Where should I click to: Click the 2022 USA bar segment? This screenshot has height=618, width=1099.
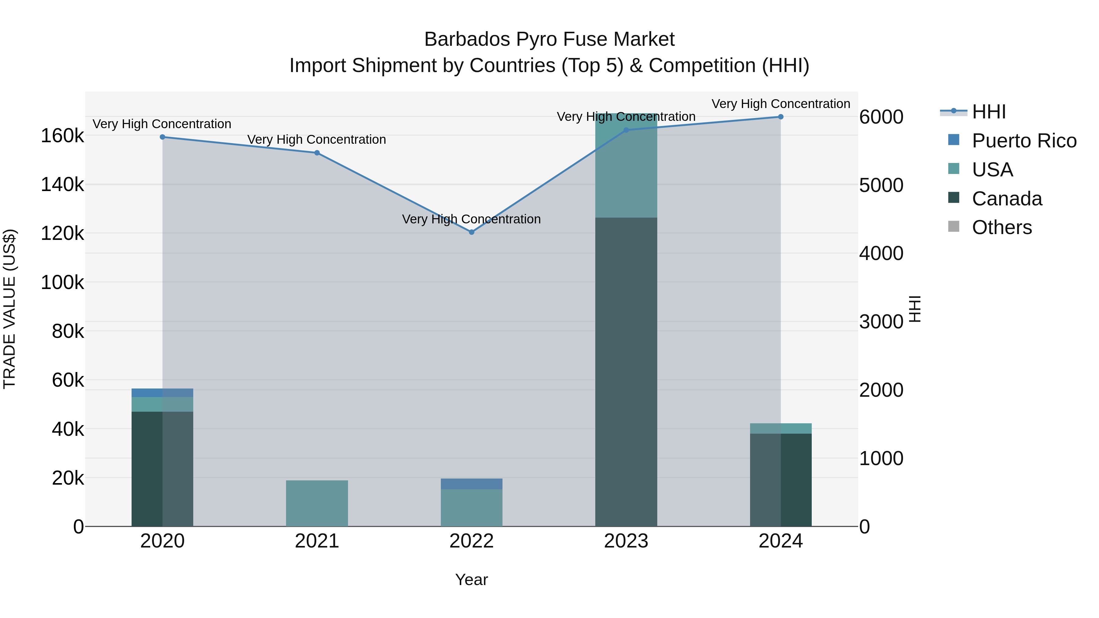point(471,508)
